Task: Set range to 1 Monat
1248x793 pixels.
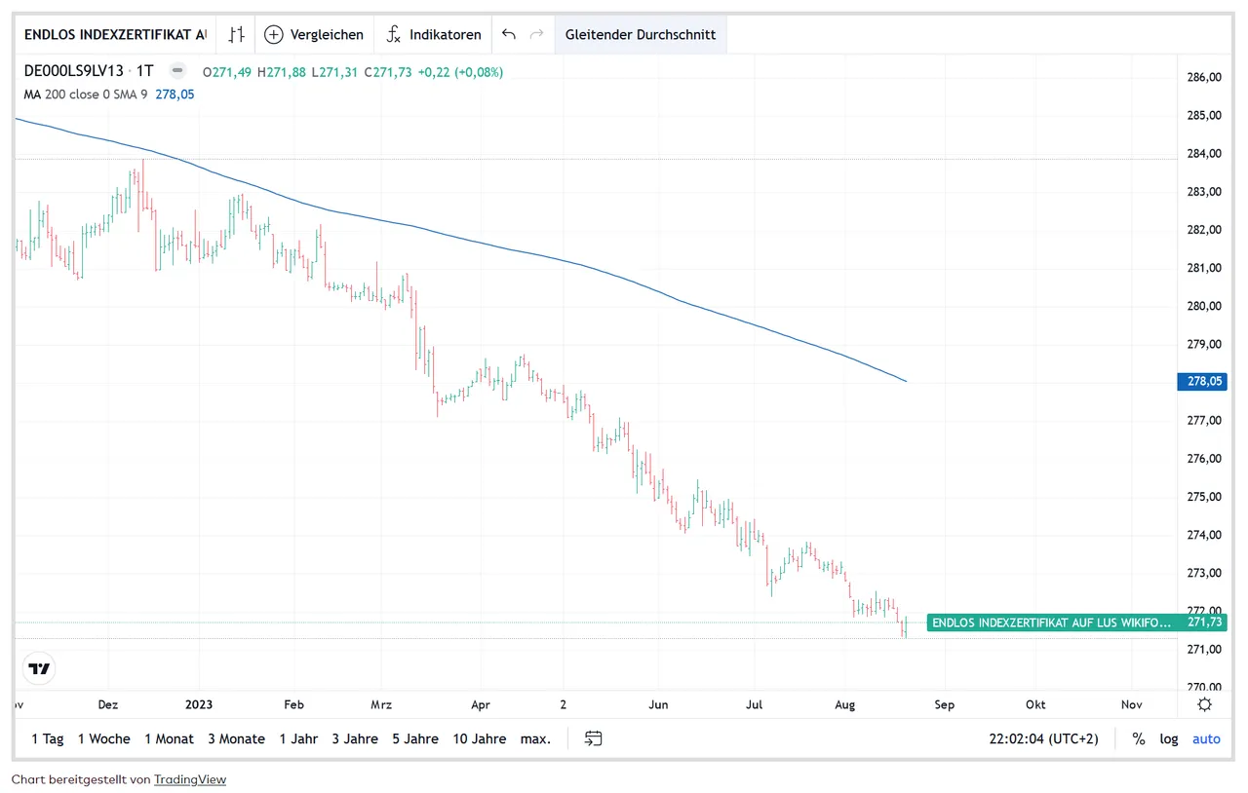Action: pyautogui.click(x=170, y=738)
